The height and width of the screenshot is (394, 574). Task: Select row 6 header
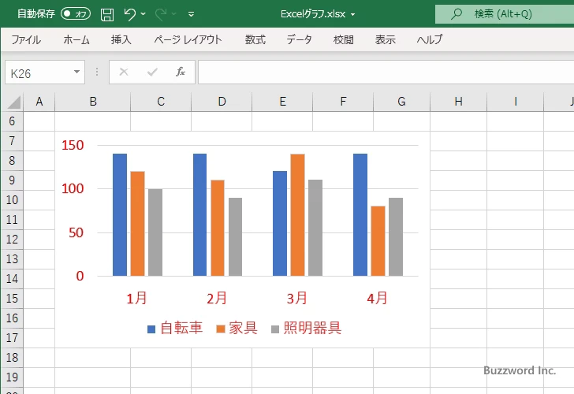tap(12, 121)
